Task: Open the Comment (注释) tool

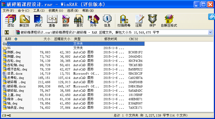Action: [x=139, y=21]
